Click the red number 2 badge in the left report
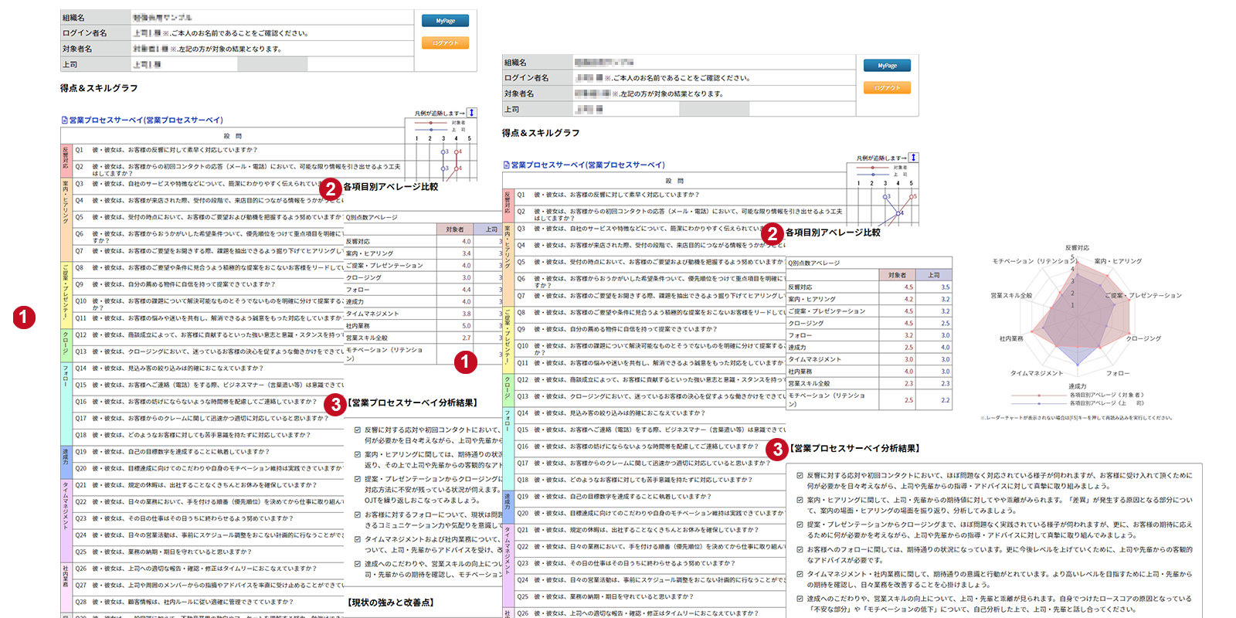Image resolution: width=1236 pixels, height=618 pixels. click(330, 188)
